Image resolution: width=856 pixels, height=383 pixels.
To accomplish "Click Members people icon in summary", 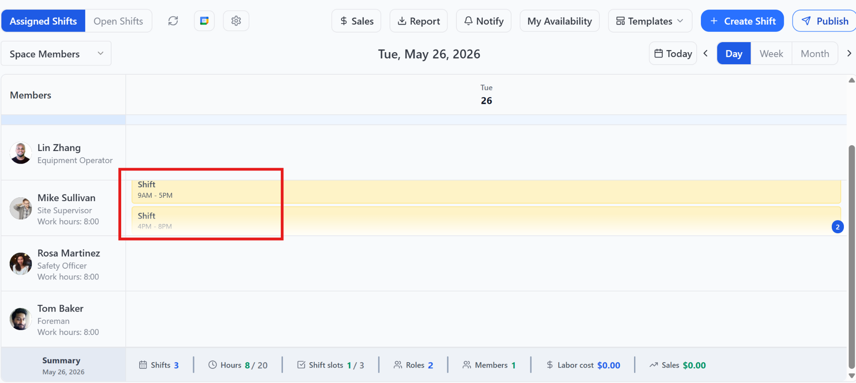I will pyautogui.click(x=467, y=365).
